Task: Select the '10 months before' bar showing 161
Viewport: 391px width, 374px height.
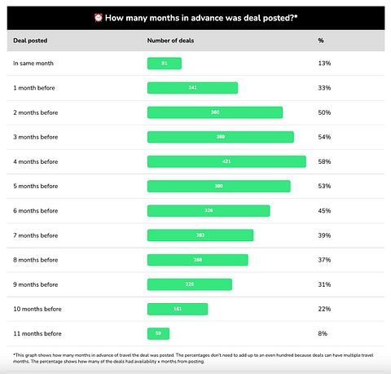Action: point(178,309)
